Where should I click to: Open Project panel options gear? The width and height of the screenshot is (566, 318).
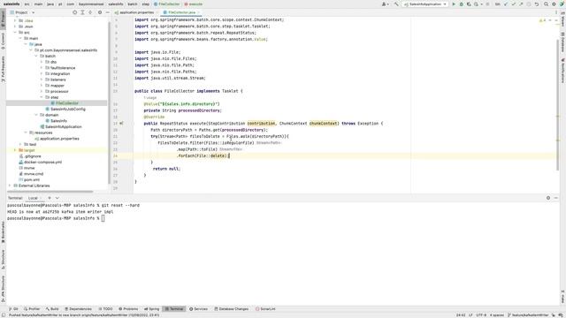[100, 12]
